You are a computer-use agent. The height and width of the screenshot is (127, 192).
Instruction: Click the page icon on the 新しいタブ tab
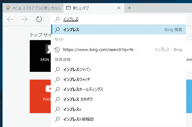68,8
